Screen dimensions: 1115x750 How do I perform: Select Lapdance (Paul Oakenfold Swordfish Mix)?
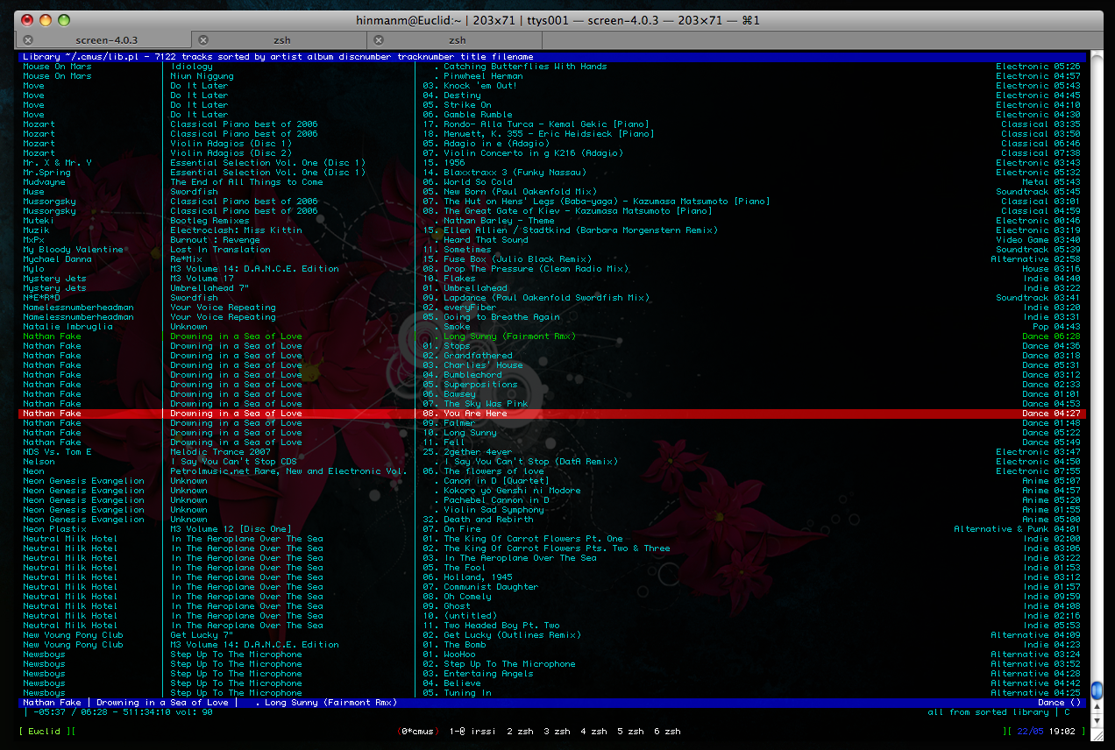pyautogui.click(x=546, y=298)
